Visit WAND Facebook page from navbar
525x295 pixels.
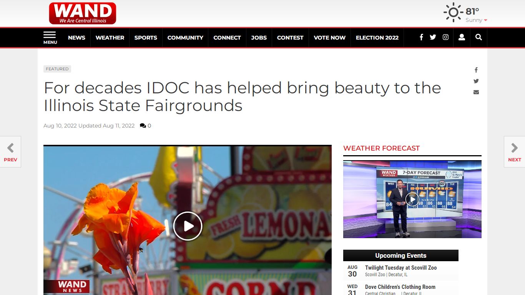click(421, 37)
